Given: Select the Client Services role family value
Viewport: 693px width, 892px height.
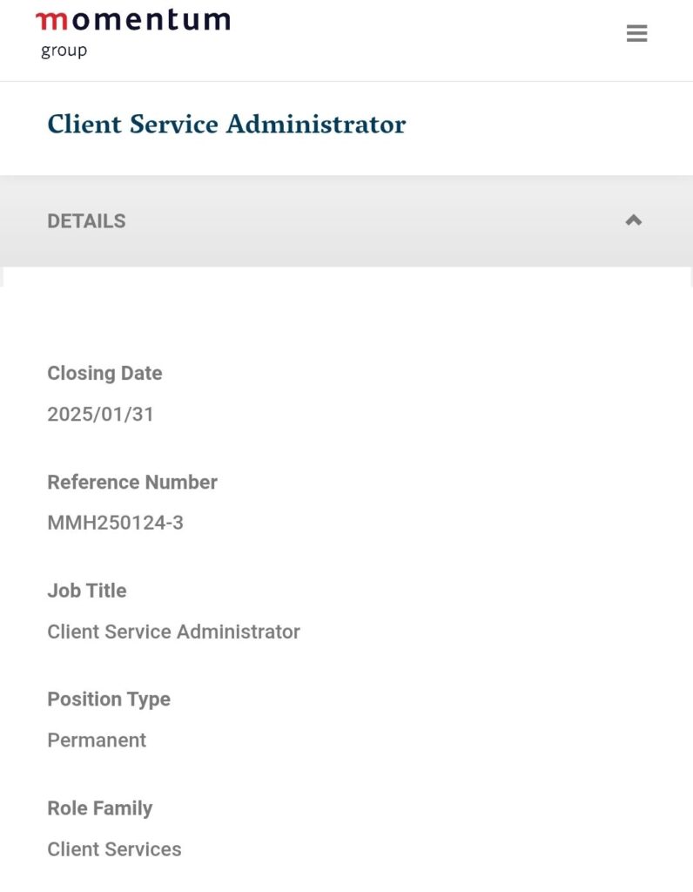Looking at the screenshot, I should coord(114,849).
